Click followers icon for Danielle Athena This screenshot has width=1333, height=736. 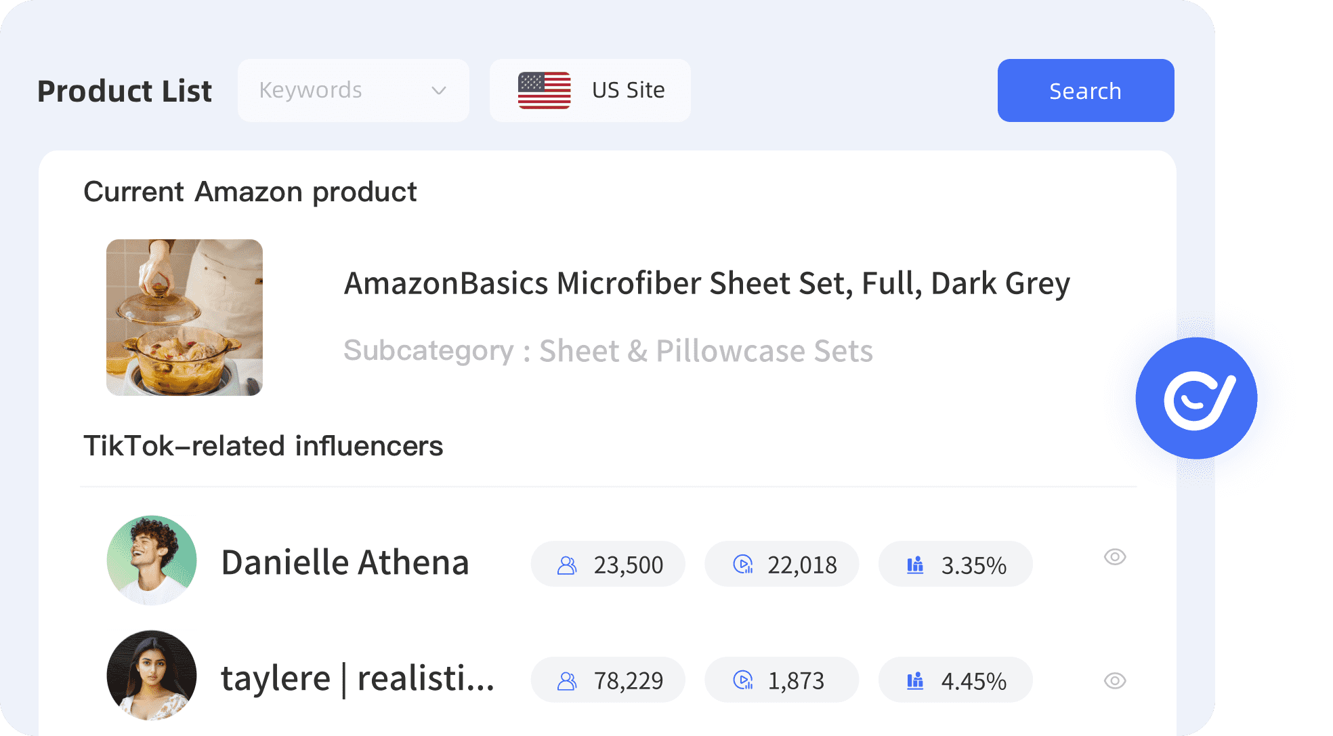pyautogui.click(x=567, y=565)
